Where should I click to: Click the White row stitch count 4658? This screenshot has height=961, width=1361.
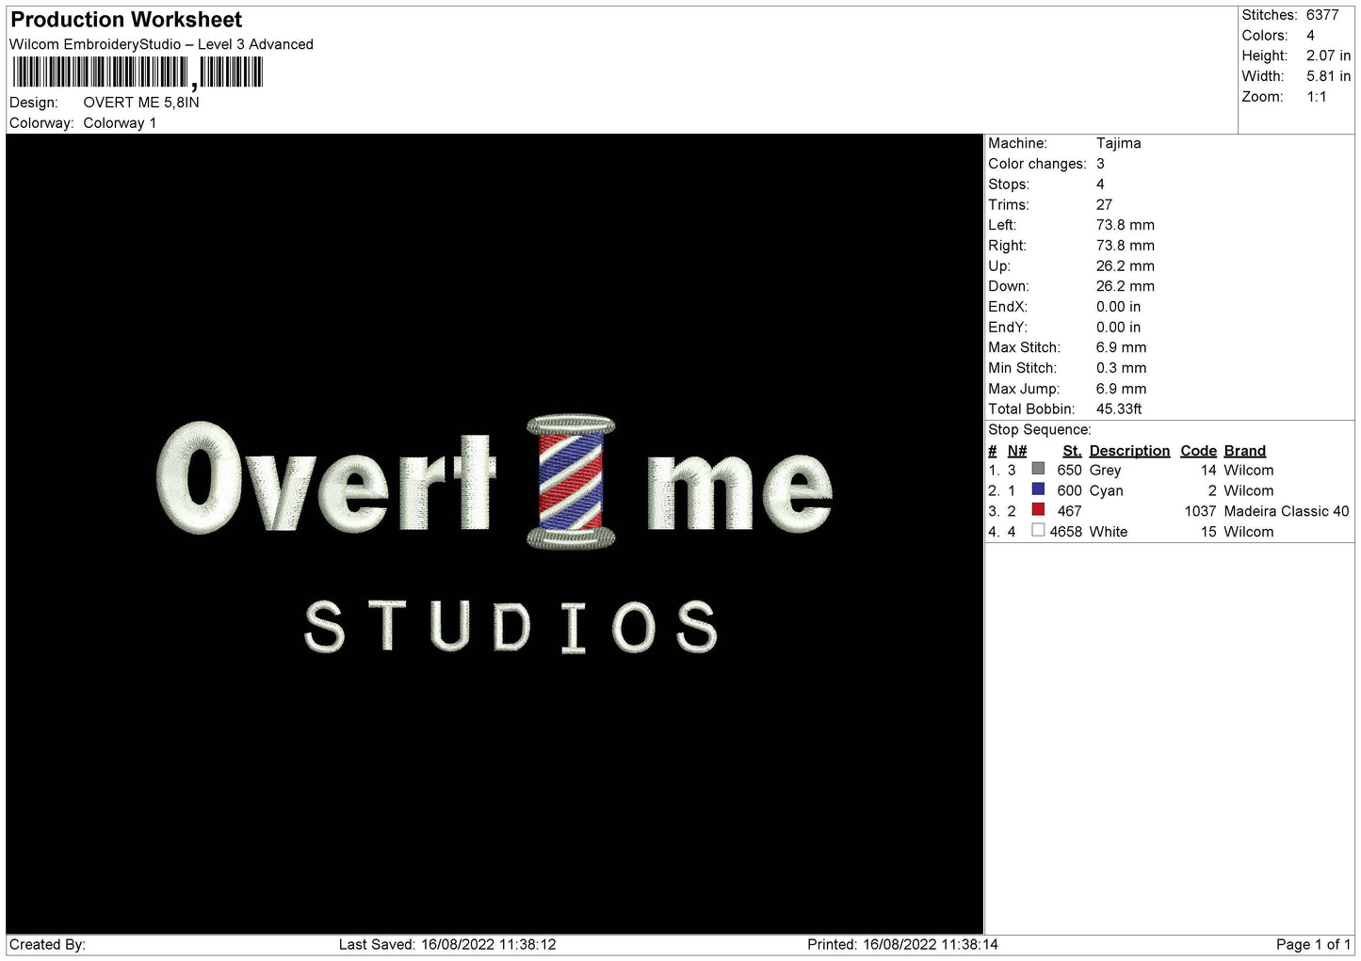1065,532
